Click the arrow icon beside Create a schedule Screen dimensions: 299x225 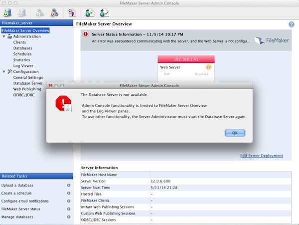coord(69,193)
